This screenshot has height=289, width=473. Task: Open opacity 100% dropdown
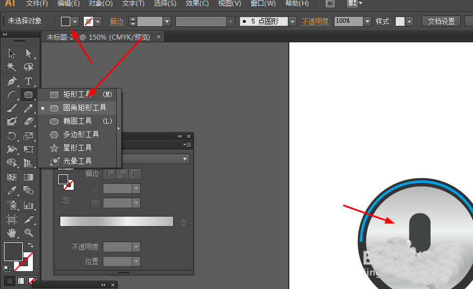(x=367, y=21)
